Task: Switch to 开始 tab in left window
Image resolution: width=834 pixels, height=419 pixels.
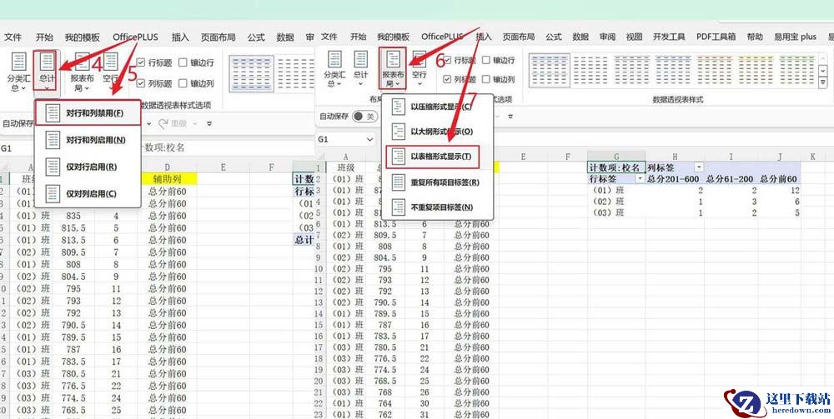Action: pyautogui.click(x=45, y=37)
